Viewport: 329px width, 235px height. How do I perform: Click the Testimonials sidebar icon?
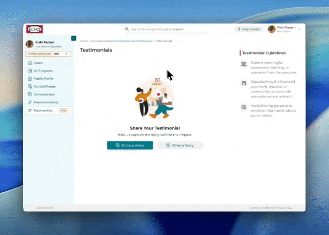(x=30, y=110)
